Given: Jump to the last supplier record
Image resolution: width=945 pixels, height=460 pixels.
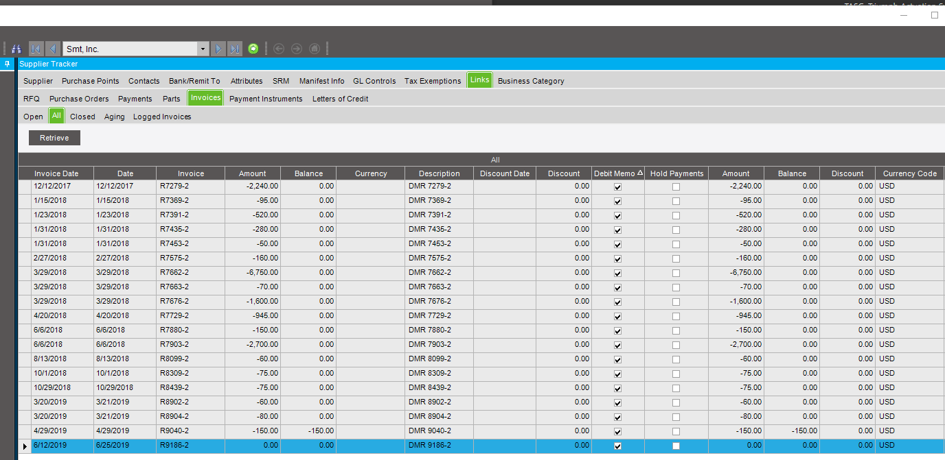Looking at the screenshot, I should click(x=235, y=49).
